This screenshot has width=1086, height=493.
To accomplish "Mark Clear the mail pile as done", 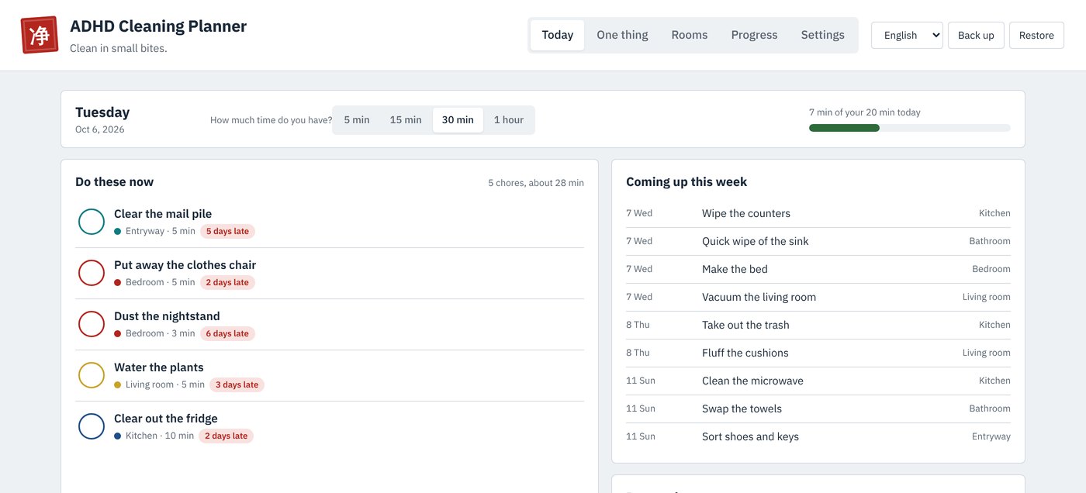I will coord(92,222).
